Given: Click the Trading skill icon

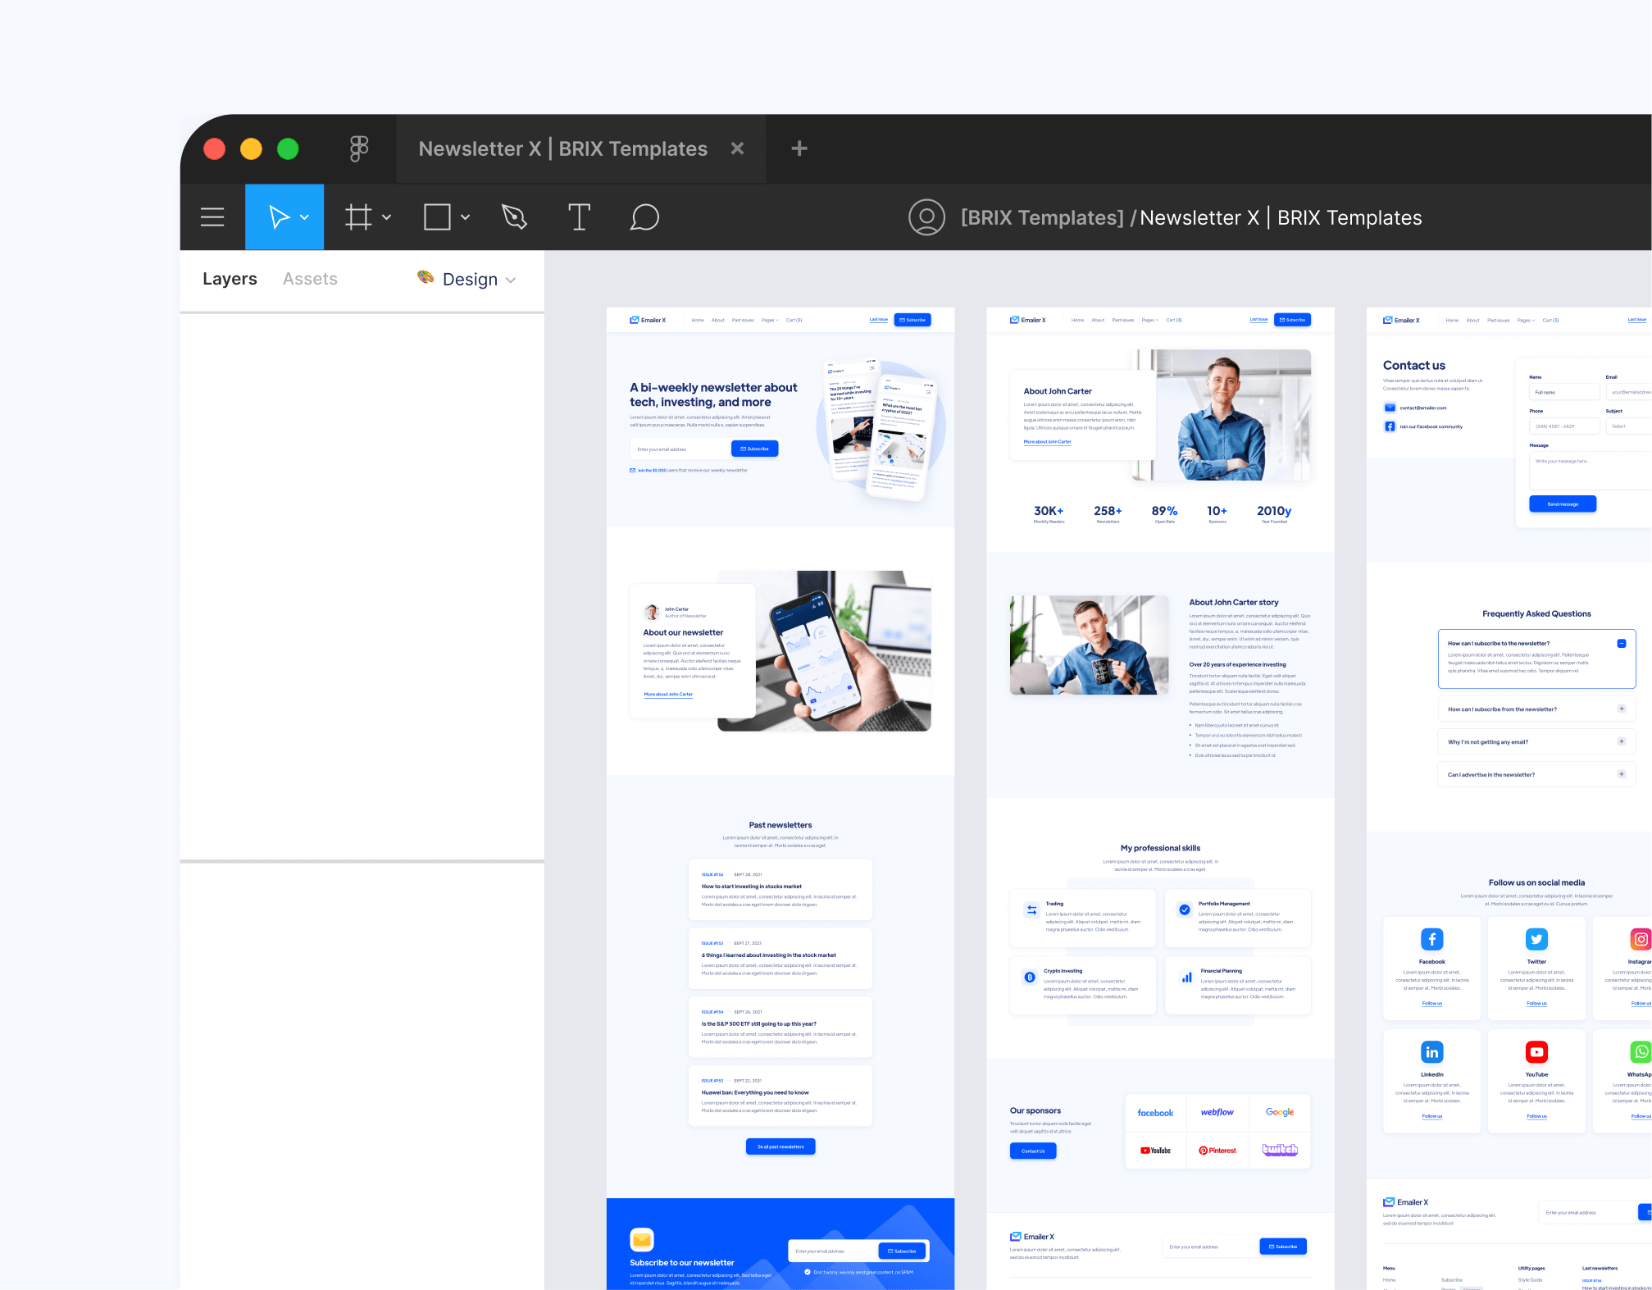Looking at the screenshot, I should 1031,909.
